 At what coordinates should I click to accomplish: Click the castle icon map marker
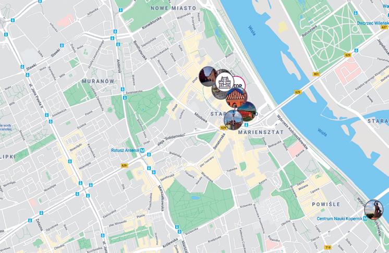coord(225,82)
